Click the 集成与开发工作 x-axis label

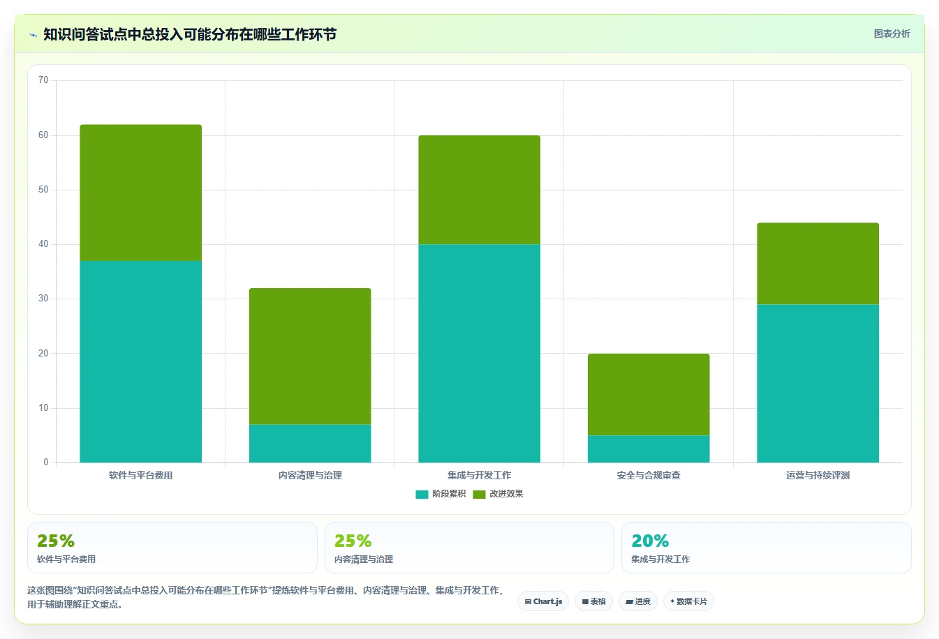pos(480,475)
